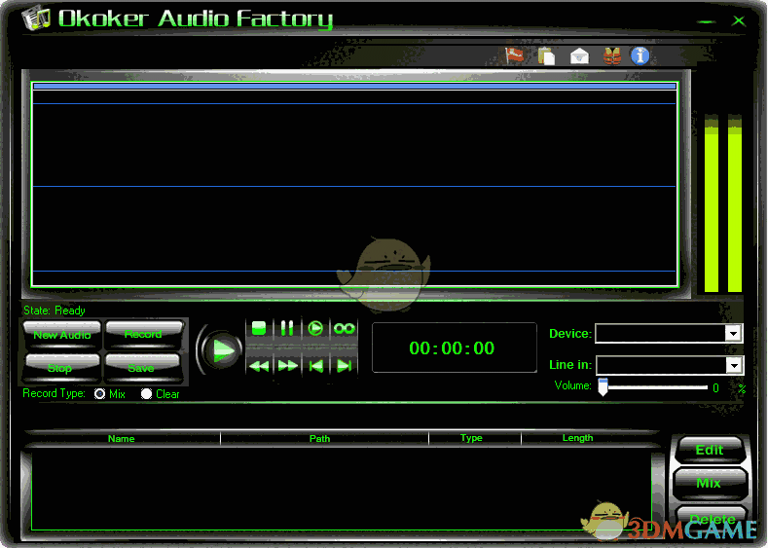Screen dimensions: 768x548
Task: Click the Stop button under New Audio
Action: pos(60,368)
